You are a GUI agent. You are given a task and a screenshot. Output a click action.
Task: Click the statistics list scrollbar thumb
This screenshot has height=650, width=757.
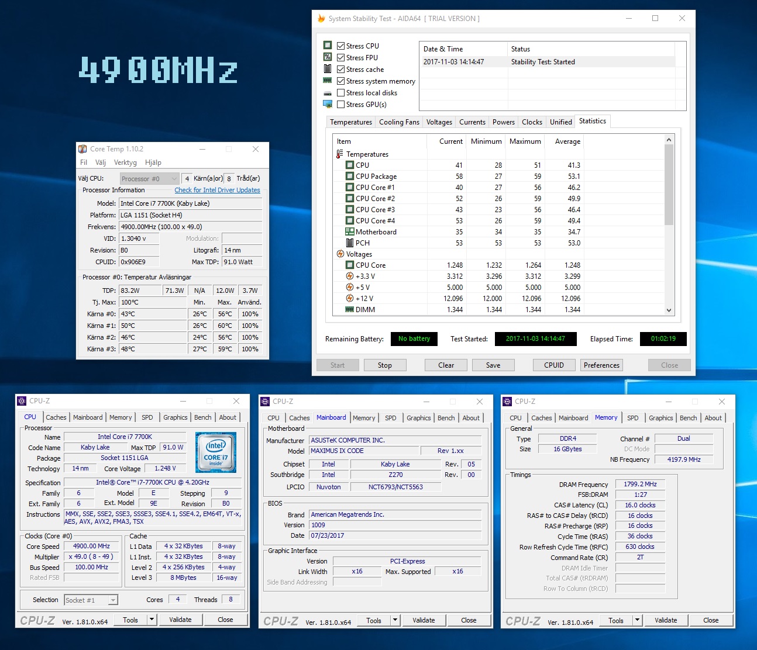coord(669,185)
